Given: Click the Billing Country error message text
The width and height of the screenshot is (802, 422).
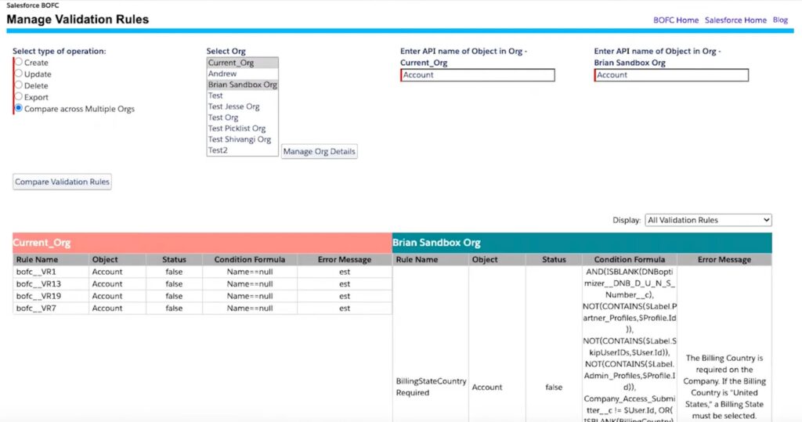Looking at the screenshot, I should tap(724, 387).
